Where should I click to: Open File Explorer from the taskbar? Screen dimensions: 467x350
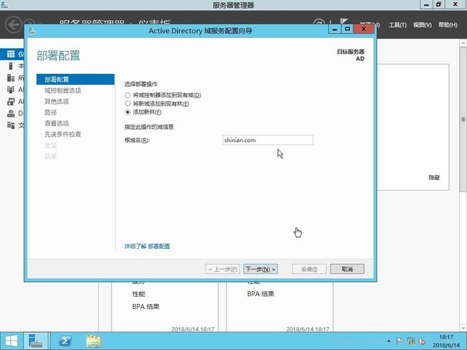click(93, 341)
